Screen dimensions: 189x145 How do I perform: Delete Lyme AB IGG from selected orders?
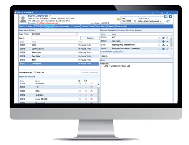(x=91, y=99)
